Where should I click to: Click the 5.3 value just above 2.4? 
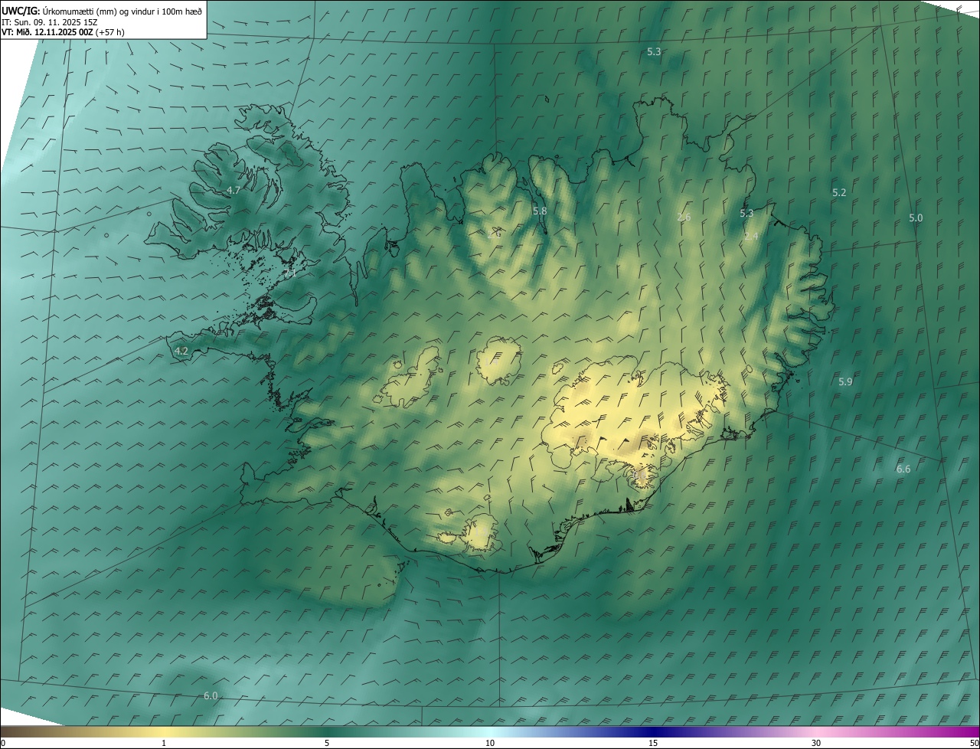[x=746, y=213]
